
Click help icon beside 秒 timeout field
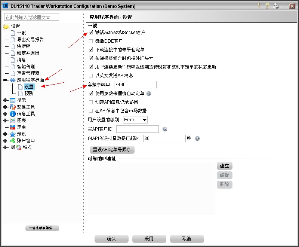pos(197,138)
